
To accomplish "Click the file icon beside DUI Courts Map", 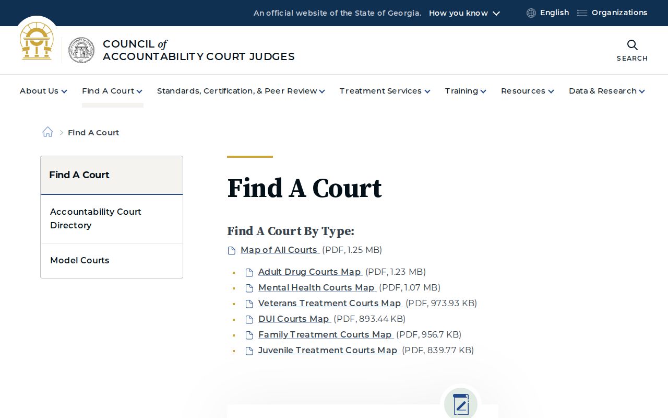I will 249,320.
